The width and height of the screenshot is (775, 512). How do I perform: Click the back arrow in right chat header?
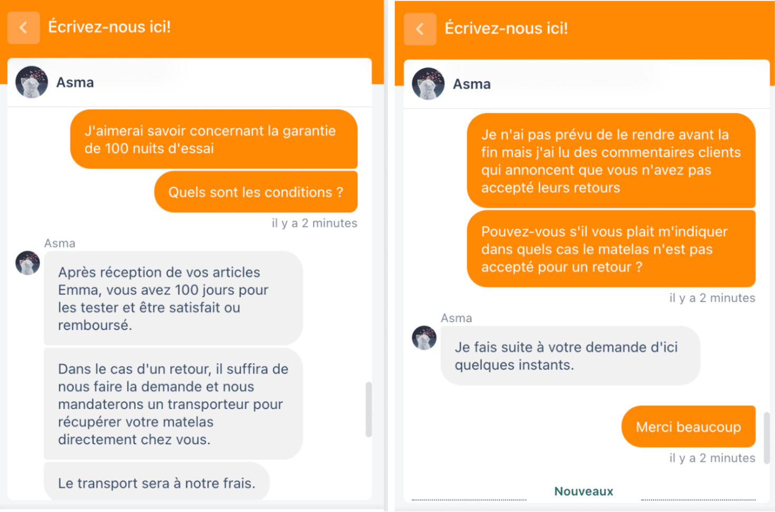(420, 29)
